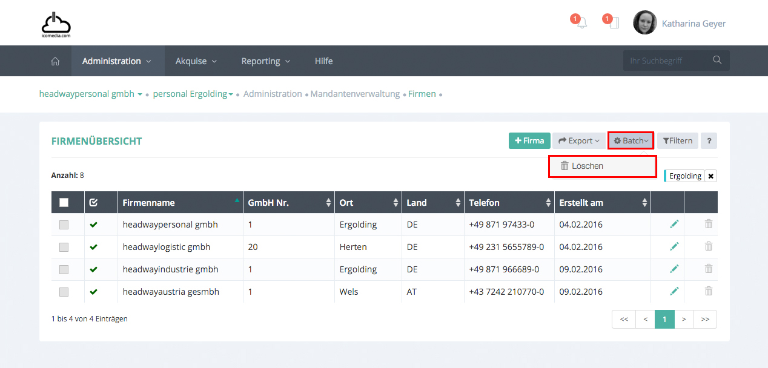768x368 pixels.
Task: Remove the Ergolding filter tag
Action: point(710,176)
